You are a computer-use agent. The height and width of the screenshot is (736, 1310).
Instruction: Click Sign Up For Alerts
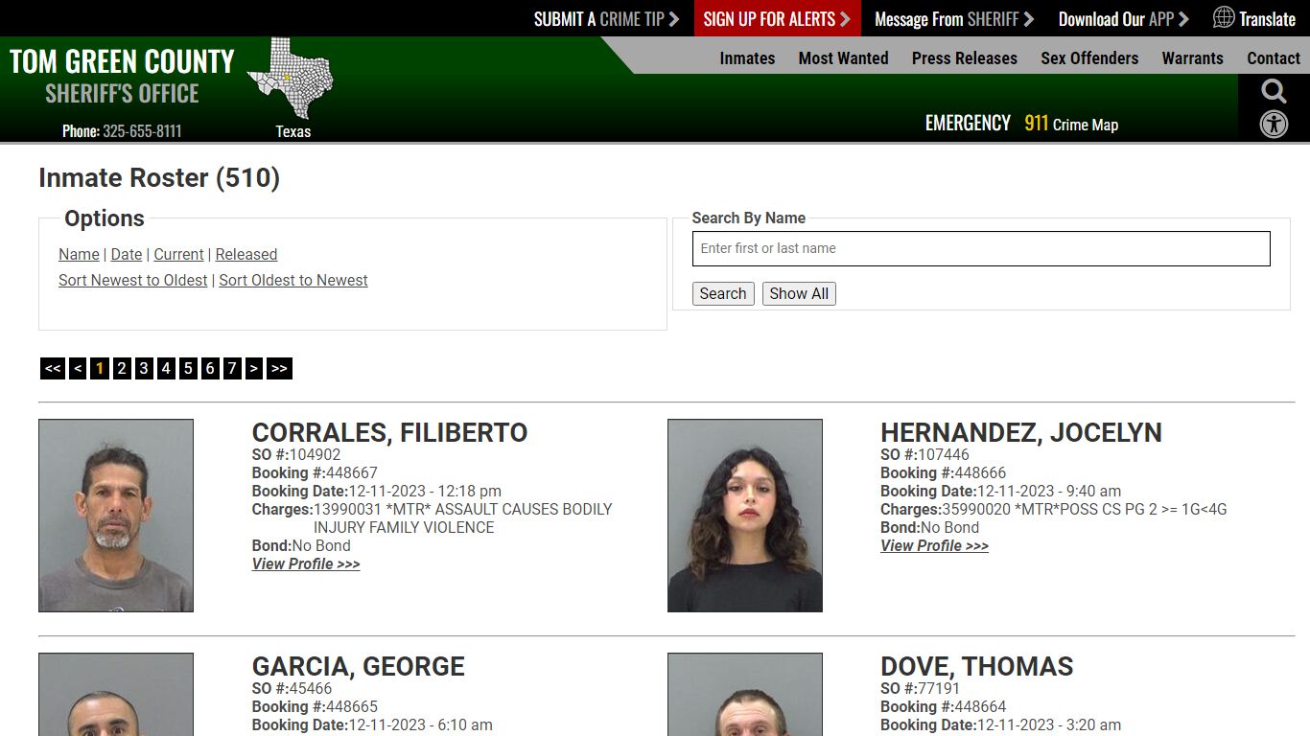(x=777, y=19)
